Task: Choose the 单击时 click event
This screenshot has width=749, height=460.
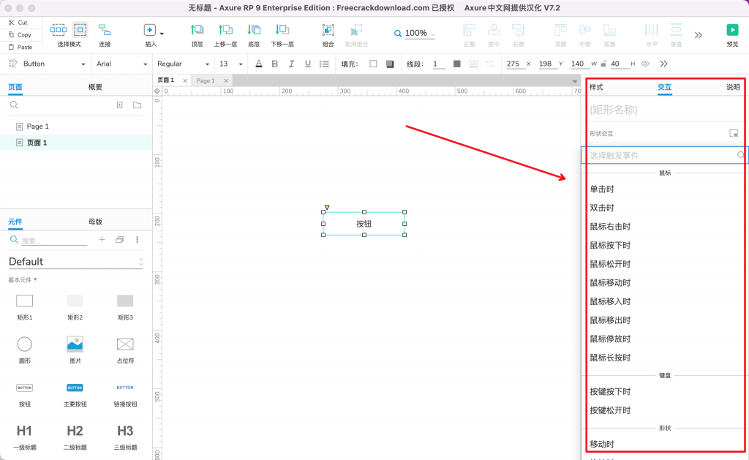Action: click(x=602, y=189)
